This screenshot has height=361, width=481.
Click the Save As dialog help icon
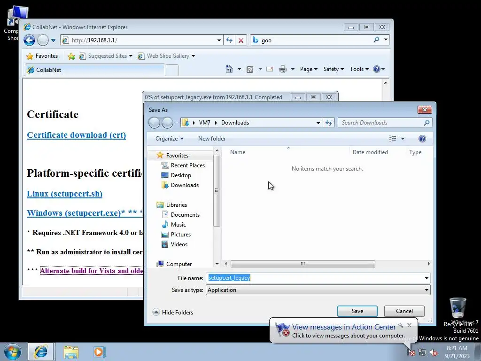click(422, 139)
